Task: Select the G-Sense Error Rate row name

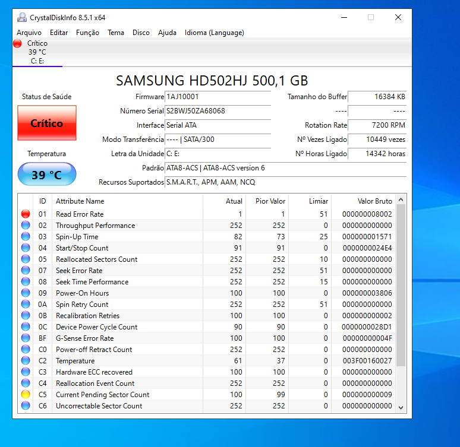Action: pyautogui.click(x=85, y=338)
